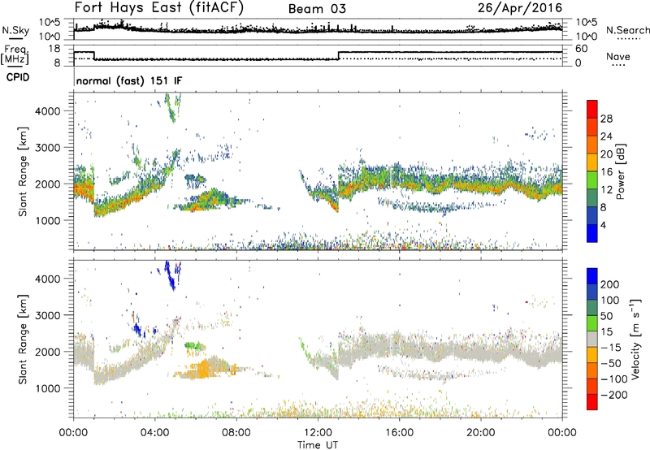The height and width of the screenshot is (450, 650).
Task: Click the 'Nave' legend label
Action: tap(618, 56)
